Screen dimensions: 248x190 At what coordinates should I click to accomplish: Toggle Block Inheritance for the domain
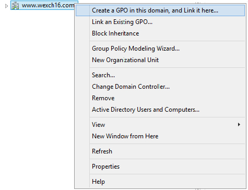tap(160, 33)
